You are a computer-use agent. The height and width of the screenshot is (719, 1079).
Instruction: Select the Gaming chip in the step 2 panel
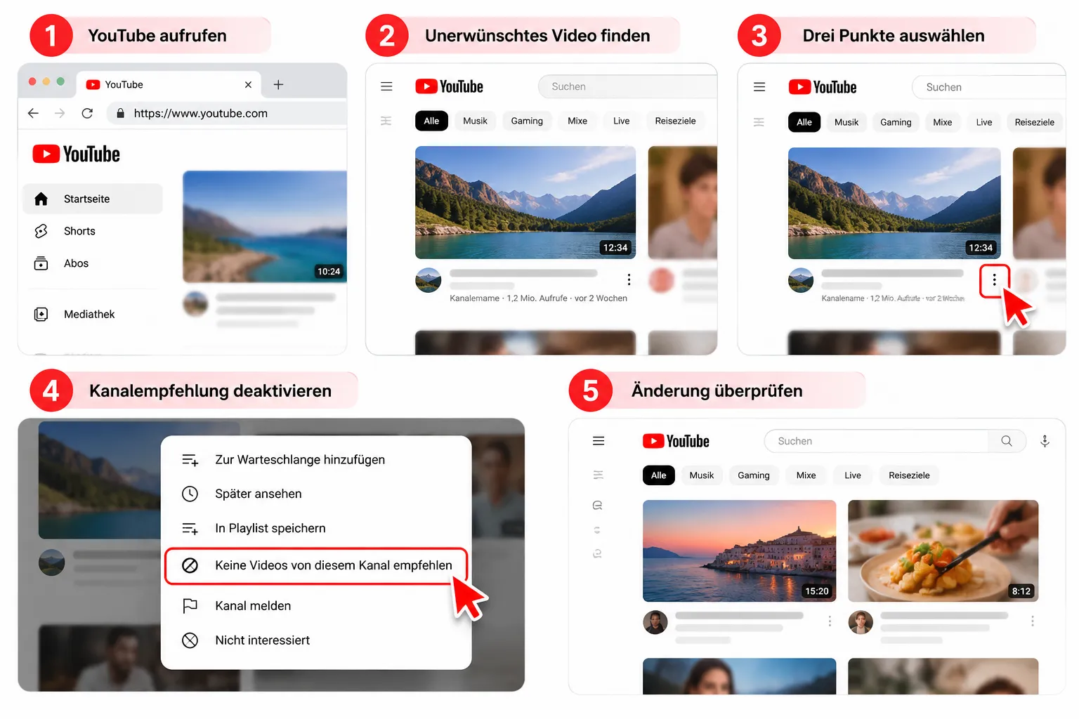tap(527, 121)
